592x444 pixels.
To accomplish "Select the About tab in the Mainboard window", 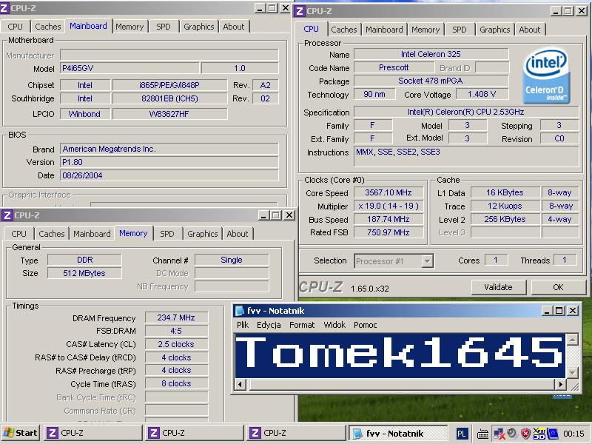I will [234, 27].
